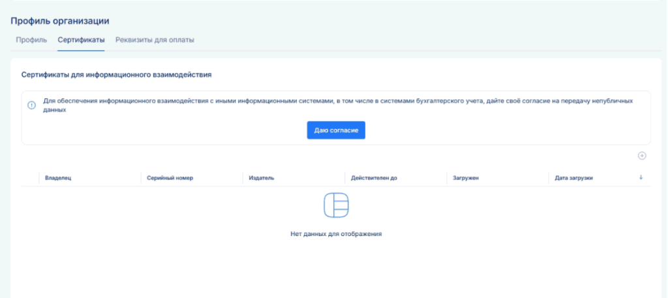The height and width of the screenshot is (298, 668).
Task: Click the Загружен column header
Action: click(466, 178)
